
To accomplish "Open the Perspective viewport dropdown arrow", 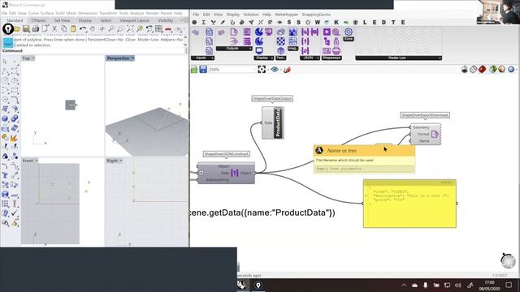I will pyautogui.click(x=132, y=58).
